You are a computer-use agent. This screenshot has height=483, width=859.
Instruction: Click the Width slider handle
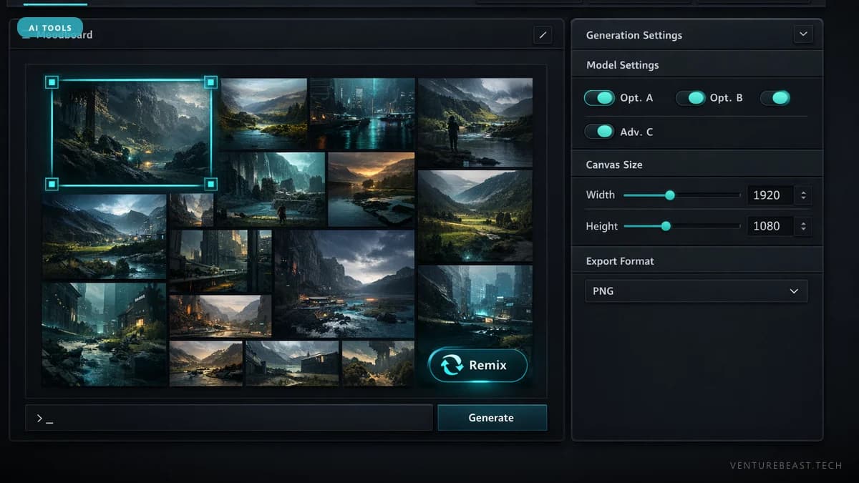pyautogui.click(x=670, y=195)
